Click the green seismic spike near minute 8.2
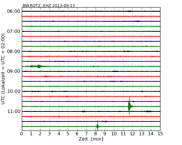The width and height of the screenshot is (182, 145). point(98,126)
